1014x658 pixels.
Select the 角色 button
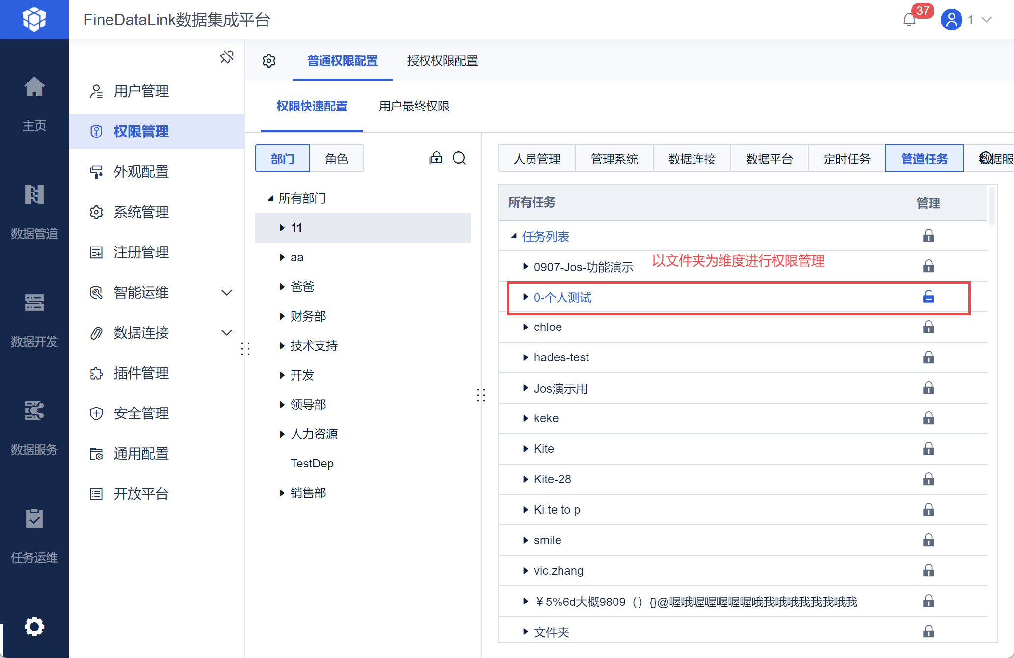click(336, 159)
